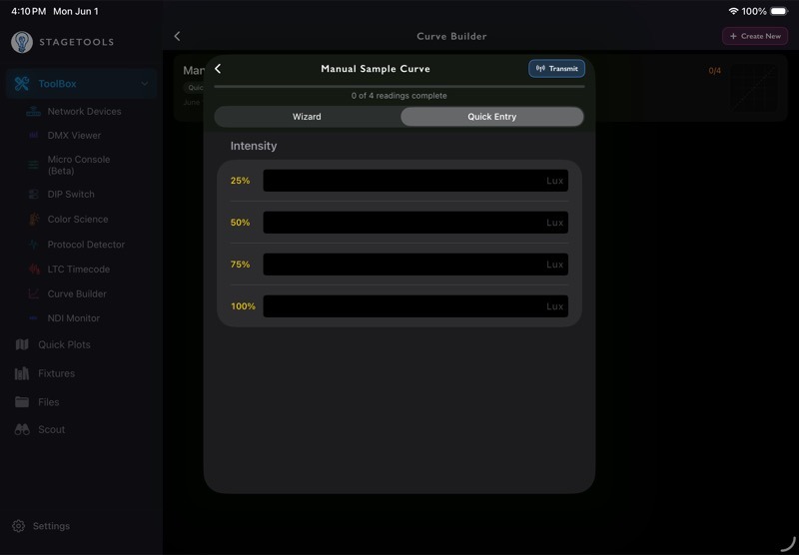Select the Quick Entry tab
Image resolution: width=799 pixels, height=555 pixels.
pos(491,117)
